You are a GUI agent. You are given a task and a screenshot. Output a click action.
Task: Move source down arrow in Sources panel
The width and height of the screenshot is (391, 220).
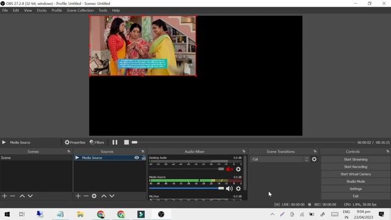click(x=112, y=196)
